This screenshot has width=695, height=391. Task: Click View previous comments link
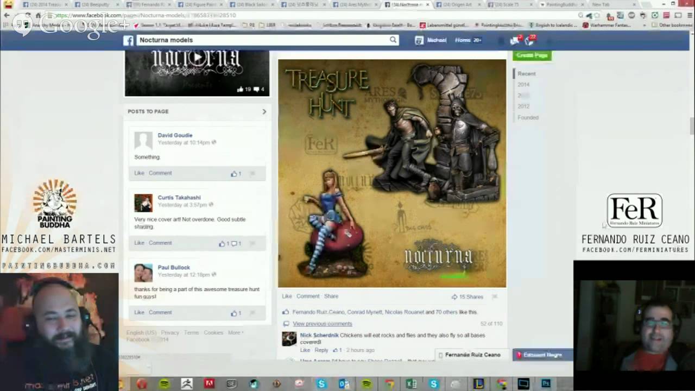coord(323,324)
